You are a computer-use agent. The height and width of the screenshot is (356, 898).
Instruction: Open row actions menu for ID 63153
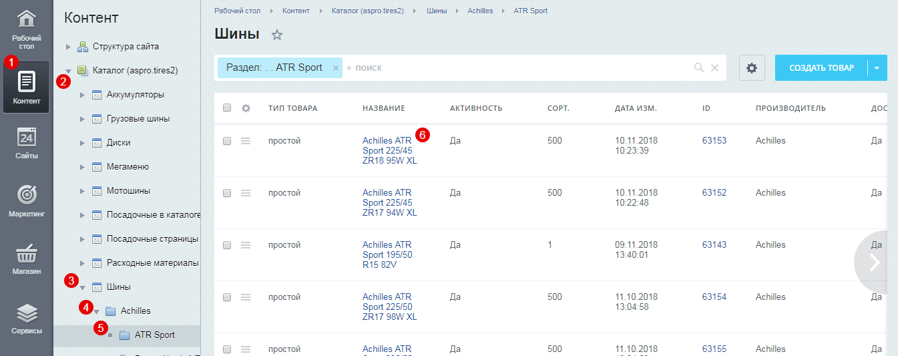coord(245,141)
